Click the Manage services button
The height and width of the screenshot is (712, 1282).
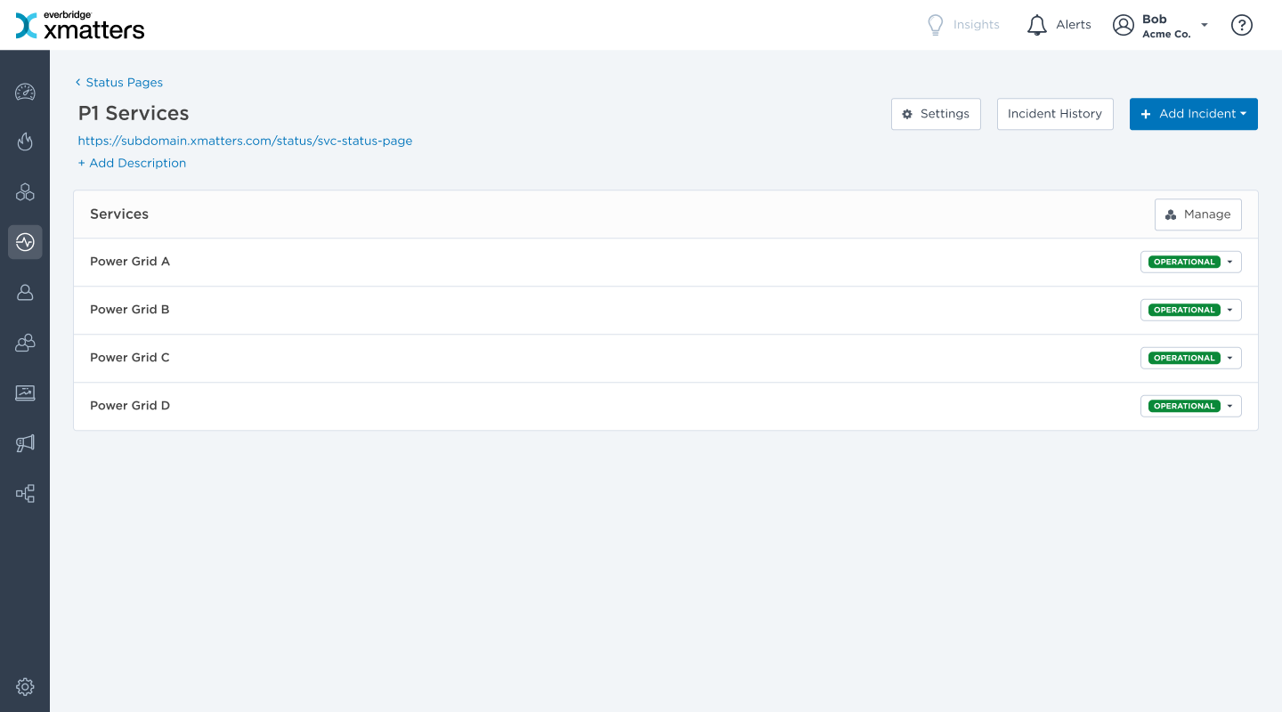click(x=1198, y=214)
